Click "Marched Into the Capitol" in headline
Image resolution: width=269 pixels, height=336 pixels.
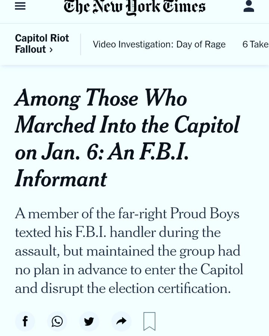(x=127, y=125)
